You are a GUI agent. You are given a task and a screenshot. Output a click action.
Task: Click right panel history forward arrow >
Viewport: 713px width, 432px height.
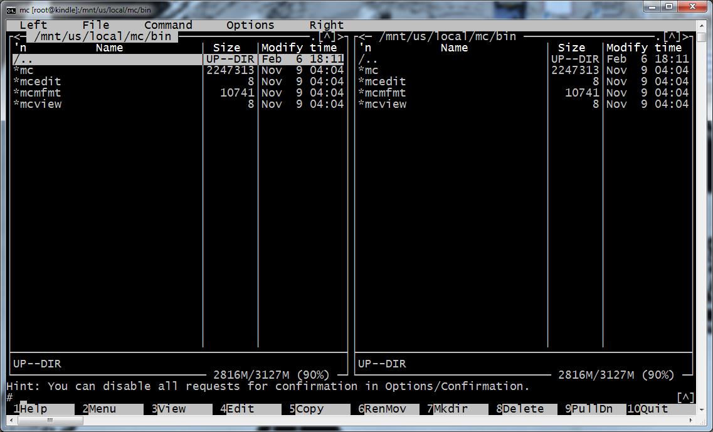pos(685,37)
